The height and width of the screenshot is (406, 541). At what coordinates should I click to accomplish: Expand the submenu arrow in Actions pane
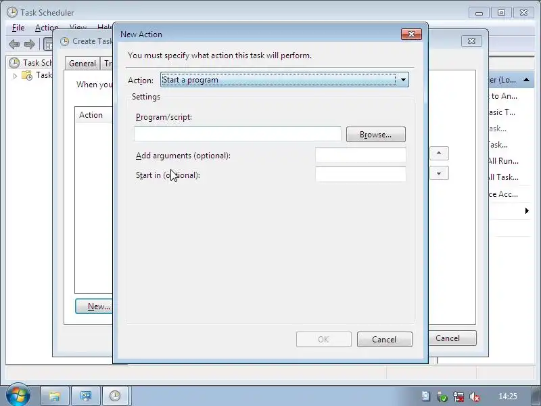pyautogui.click(x=527, y=210)
